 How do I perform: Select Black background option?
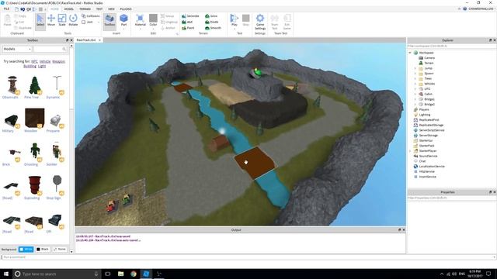click(43, 250)
